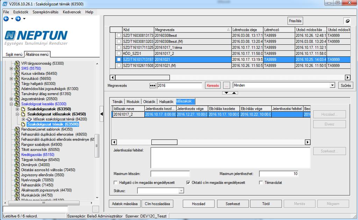Image resolution: width=358 pixels, height=220 pixels.
Task: Expand the Jegyzetraktárak (20500) tree node
Action: [x=11, y=99]
